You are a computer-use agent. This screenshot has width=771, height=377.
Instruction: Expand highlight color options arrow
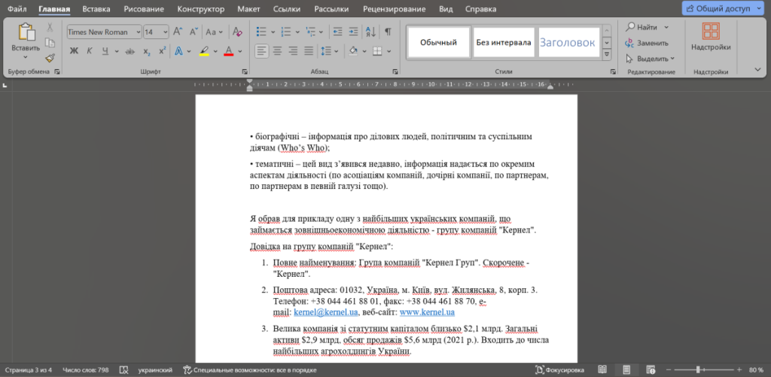(216, 51)
